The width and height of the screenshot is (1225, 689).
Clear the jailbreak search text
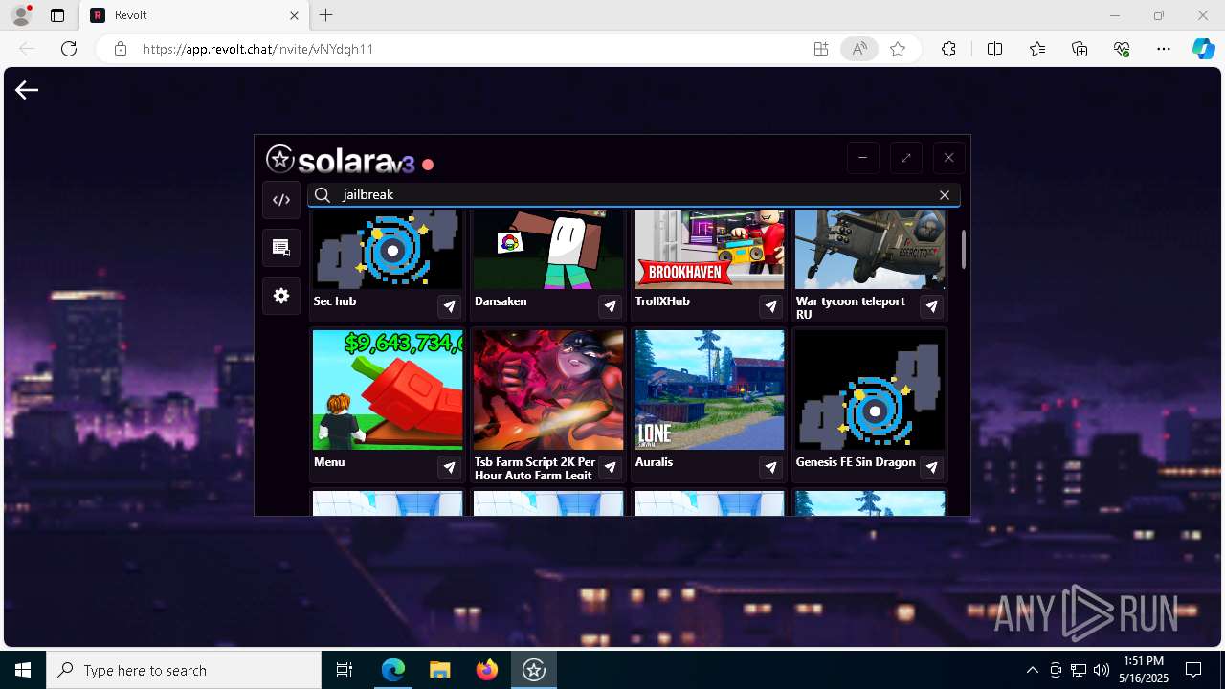point(945,195)
